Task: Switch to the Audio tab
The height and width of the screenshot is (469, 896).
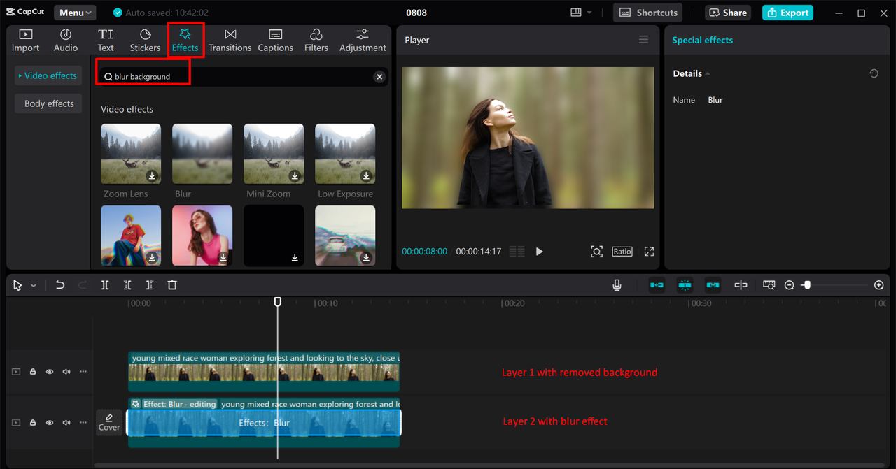Action: point(66,41)
